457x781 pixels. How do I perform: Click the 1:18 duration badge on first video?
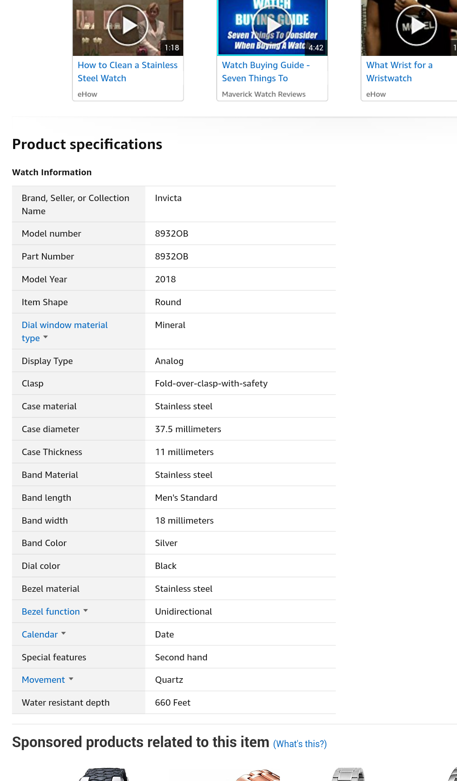[172, 48]
